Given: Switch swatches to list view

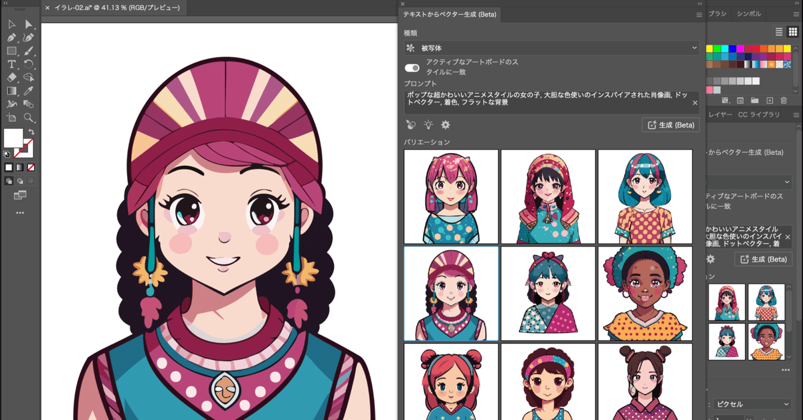Looking at the screenshot, I should (x=779, y=31).
